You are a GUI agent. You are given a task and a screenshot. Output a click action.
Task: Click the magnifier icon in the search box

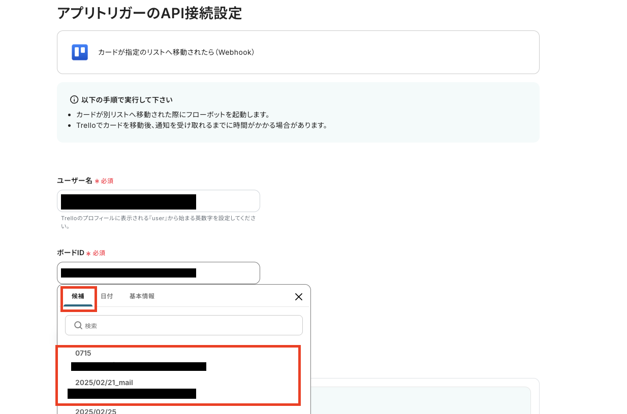pyautogui.click(x=78, y=325)
